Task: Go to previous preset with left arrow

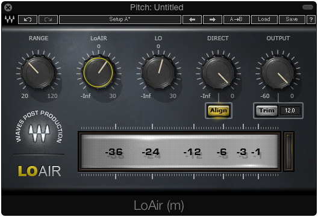Action: pos(192,20)
